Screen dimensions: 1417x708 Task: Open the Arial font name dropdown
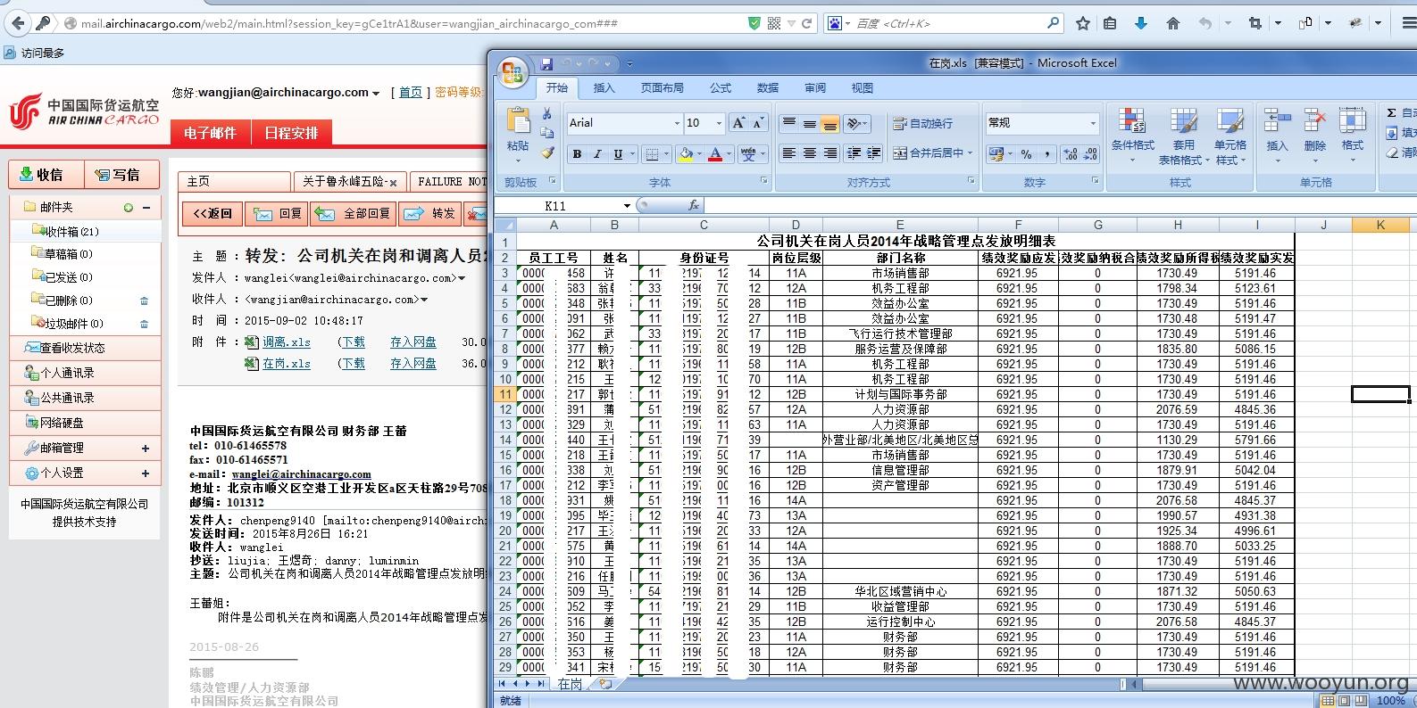(677, 123)
